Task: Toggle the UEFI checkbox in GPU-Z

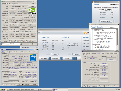Action: tap(32, 16)
